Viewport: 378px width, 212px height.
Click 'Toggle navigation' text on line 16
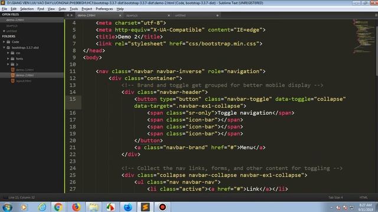[x=245, y=113]
